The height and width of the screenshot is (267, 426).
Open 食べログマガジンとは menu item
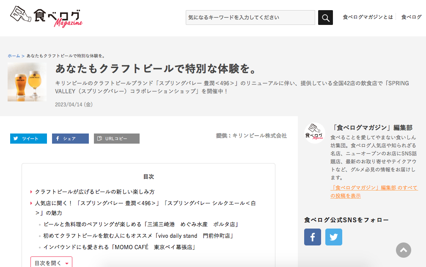point(368,17)
